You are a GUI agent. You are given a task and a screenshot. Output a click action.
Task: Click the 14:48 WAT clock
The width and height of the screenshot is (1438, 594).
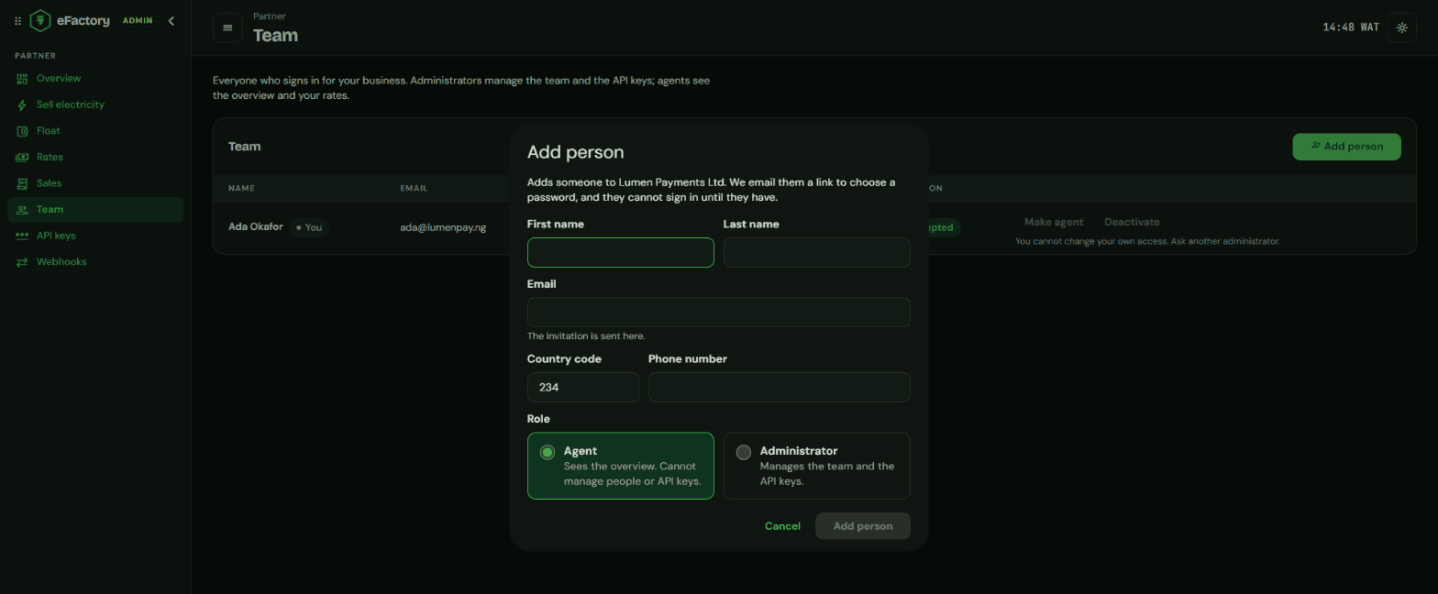pos(1351,27)
